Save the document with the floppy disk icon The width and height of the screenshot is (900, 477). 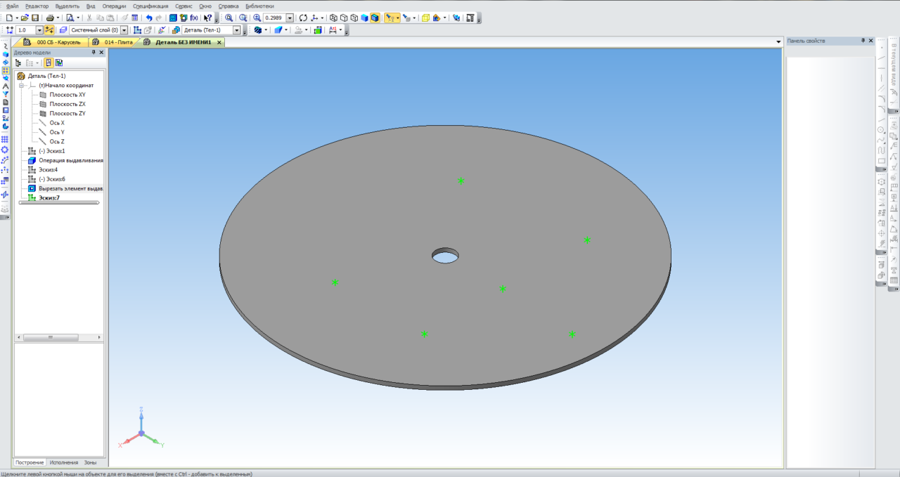click(x=35, y=18)
